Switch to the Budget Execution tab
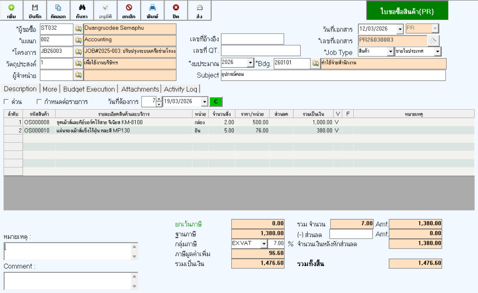The height and width of the screenshot is (293, 478). coord(89,89)
